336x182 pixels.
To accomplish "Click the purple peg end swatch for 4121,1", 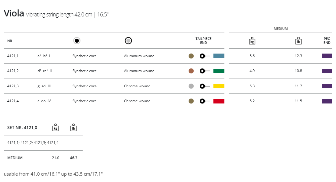I will [x=327, y=56].
